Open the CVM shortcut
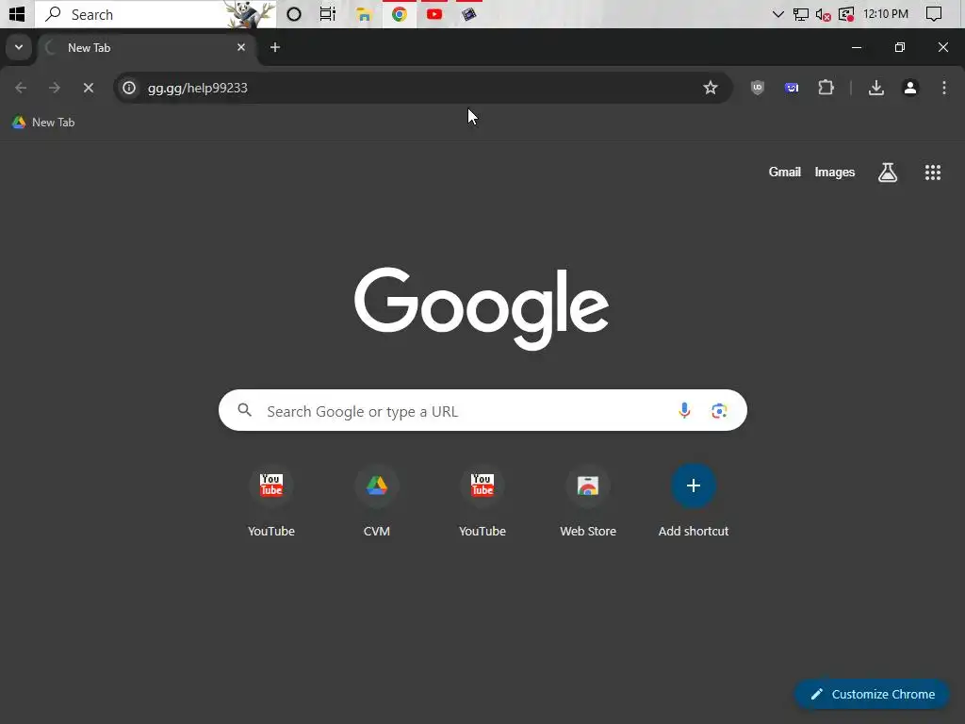965x724 pixels. [377, 500]
